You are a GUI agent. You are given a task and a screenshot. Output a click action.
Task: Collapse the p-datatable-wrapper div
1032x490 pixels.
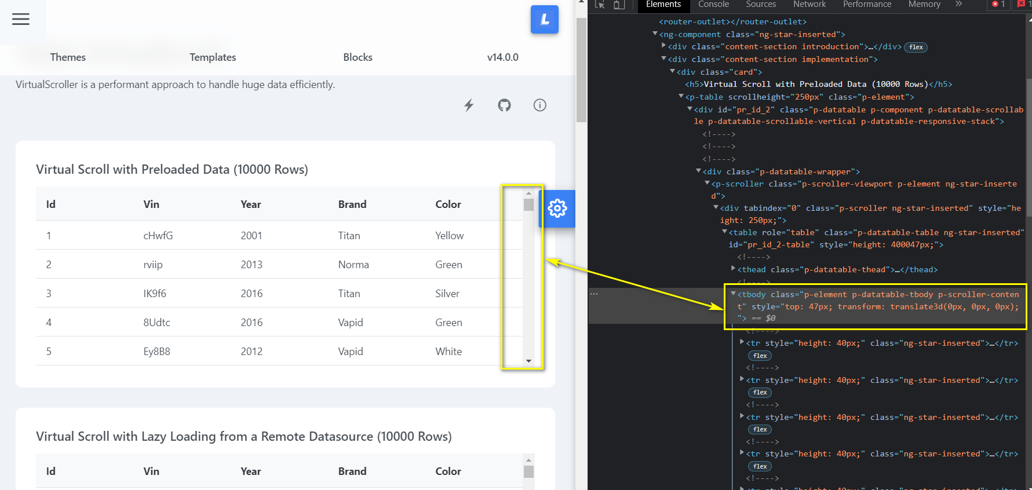click(698, 171)
